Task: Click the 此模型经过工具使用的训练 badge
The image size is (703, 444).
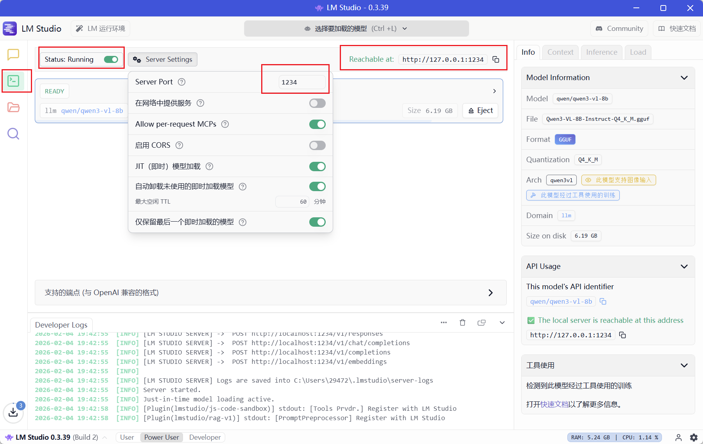Action: click(x=573, y=195)
